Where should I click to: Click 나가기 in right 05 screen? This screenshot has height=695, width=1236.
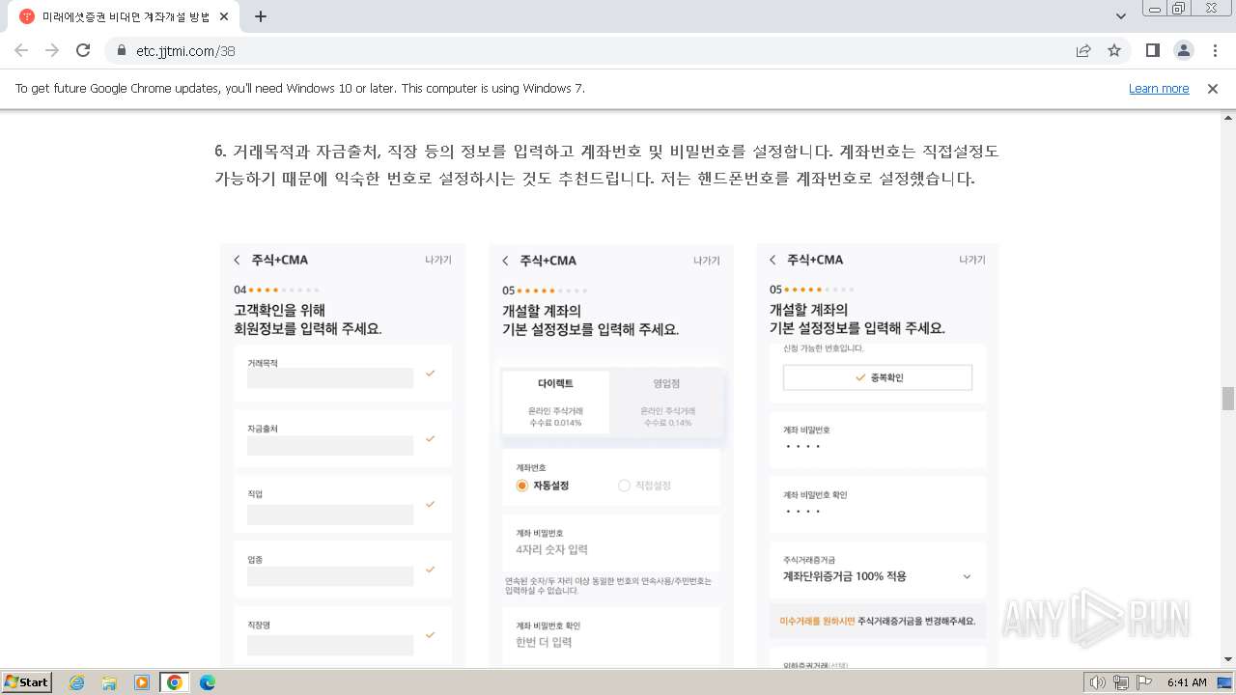pos(972,260)
